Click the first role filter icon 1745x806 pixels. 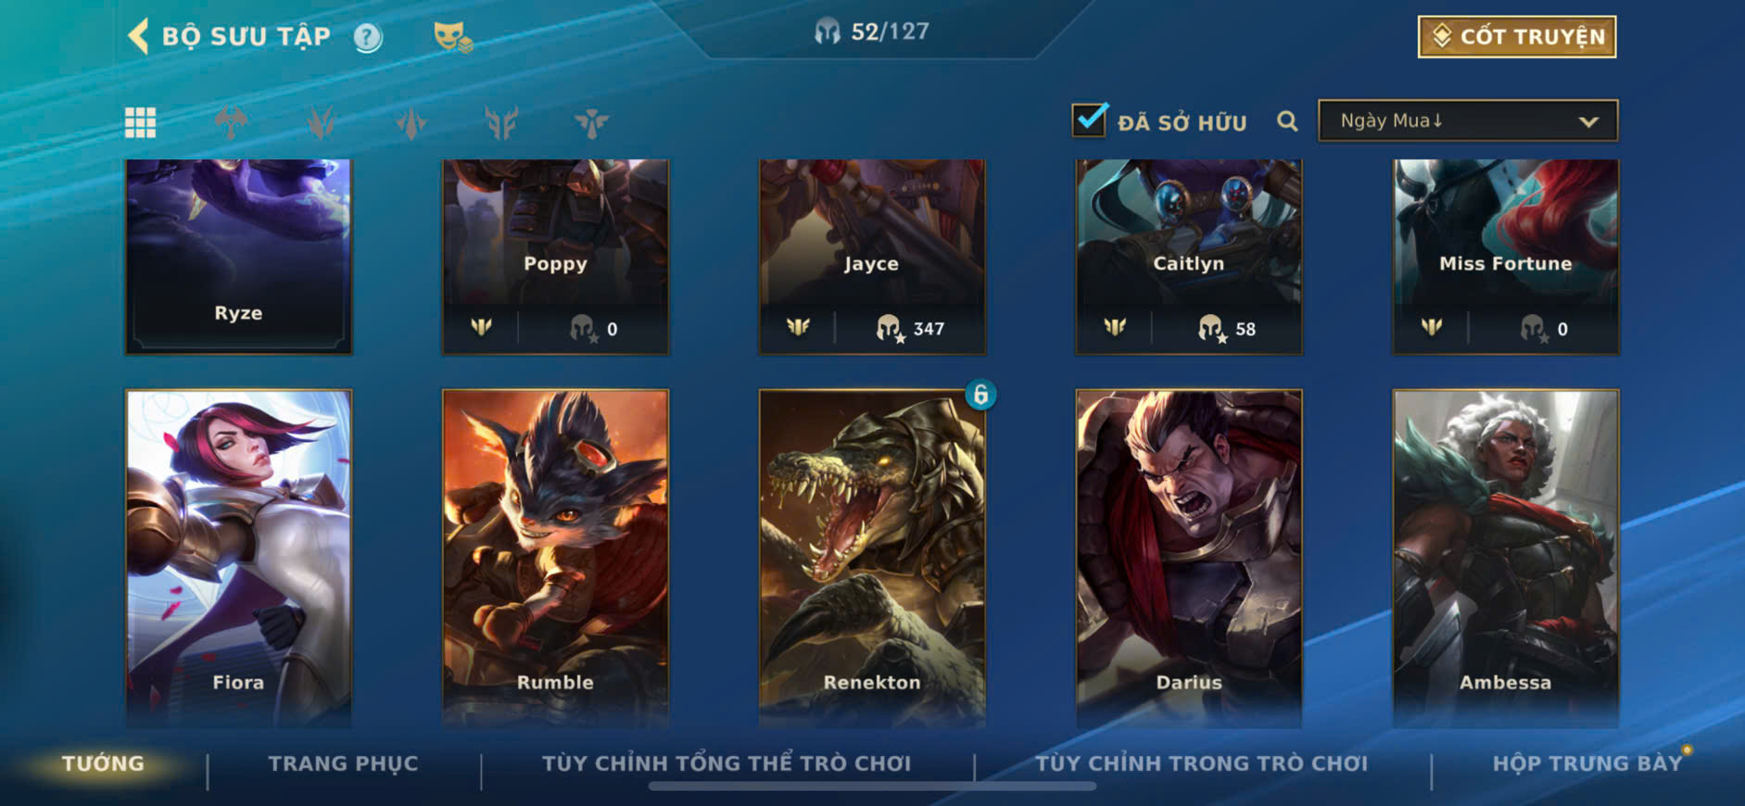point(231,122)
